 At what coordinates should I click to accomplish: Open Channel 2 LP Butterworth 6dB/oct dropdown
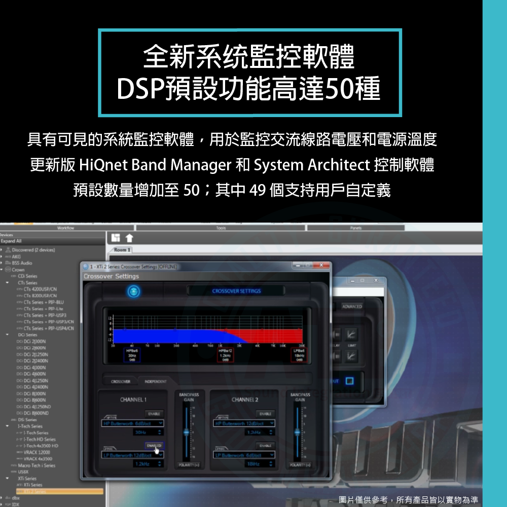[x=244, y=455]
